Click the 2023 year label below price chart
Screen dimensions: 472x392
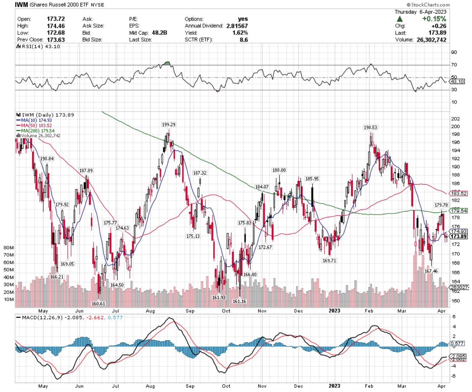[334, 311]
